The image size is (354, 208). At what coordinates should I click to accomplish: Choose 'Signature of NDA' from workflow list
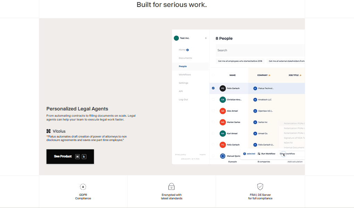(294, 138)
